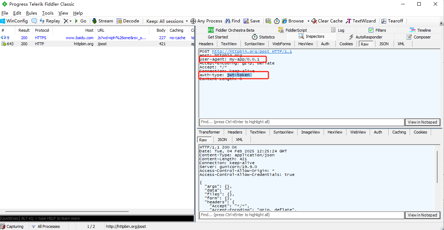Click the Remove X icon in toolbar
The image size is (444, 230).
pos(66,21)
